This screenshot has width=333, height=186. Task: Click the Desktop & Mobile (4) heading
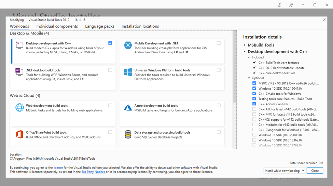pos(29,33)
